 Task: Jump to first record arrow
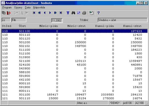(x=34, y=13)
